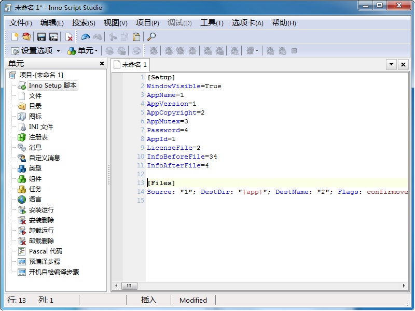Click the Find magnifying glass icon
This screenshot has height=311, width=415.
click(151, 37)
